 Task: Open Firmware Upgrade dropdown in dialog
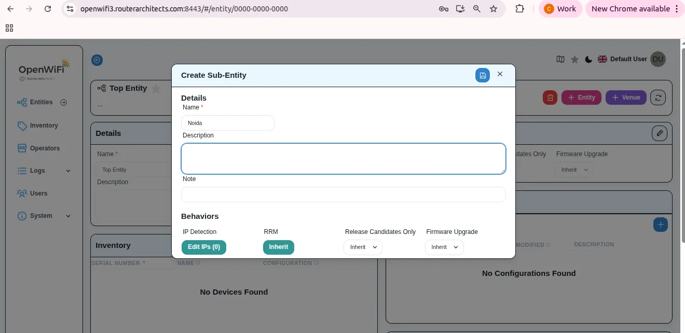[444, 247]
